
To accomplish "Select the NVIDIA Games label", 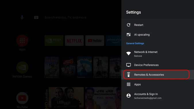I will (22, 77).
